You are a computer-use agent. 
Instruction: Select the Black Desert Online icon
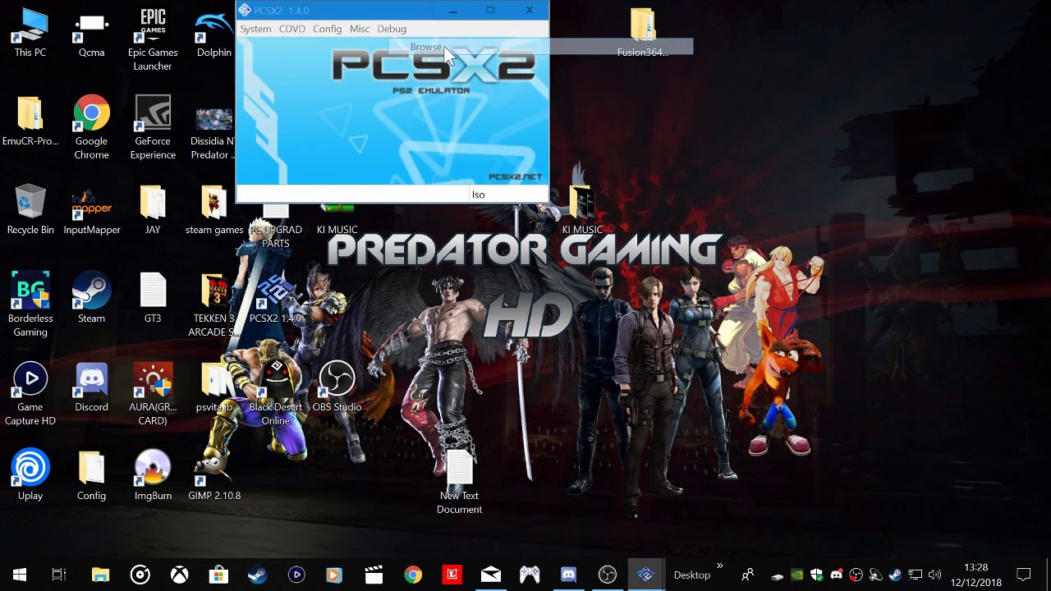(x=275, y=394)
